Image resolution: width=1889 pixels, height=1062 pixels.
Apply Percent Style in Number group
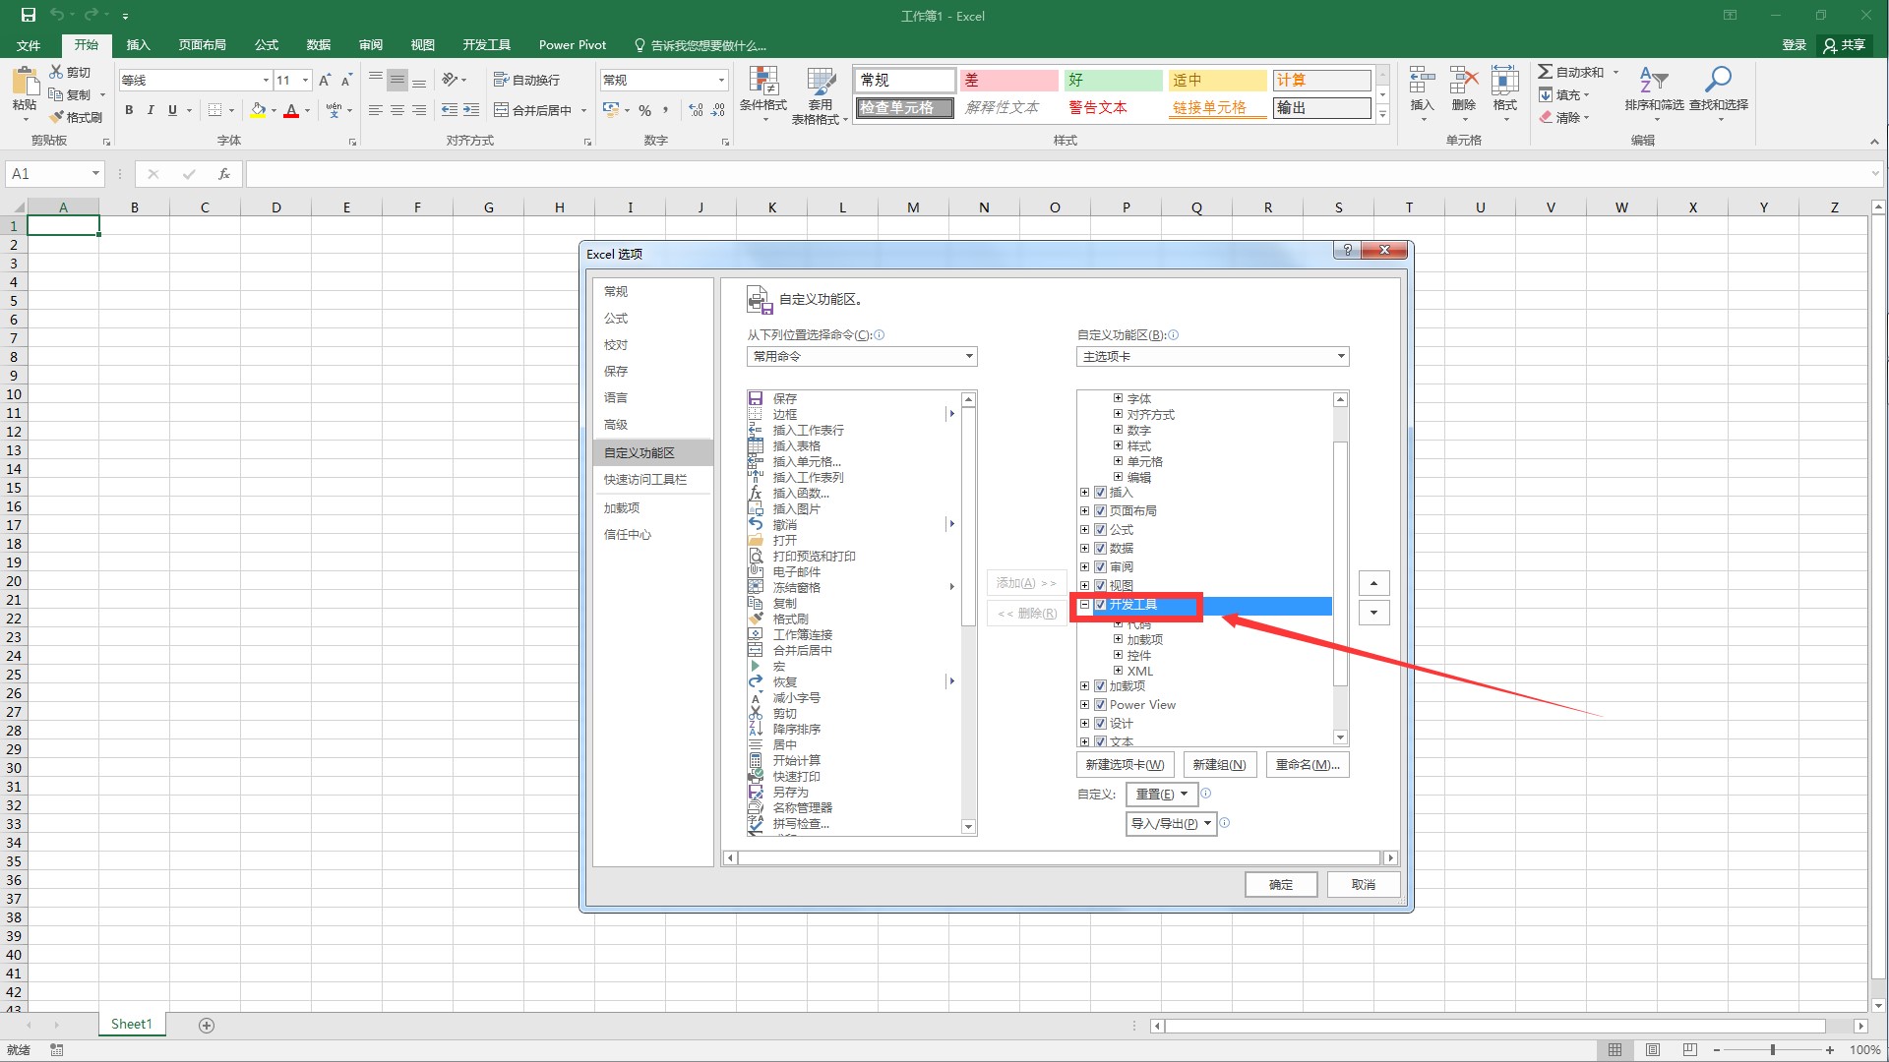click(x=646, y=110)
